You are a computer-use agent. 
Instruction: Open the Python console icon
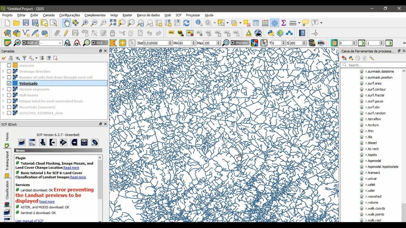coord(271,33)
